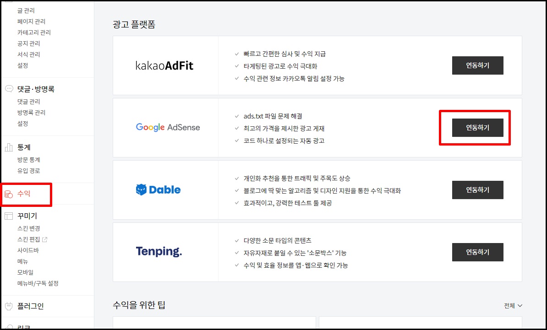Click 연동하기 for Dable

(x=478, y=190)
